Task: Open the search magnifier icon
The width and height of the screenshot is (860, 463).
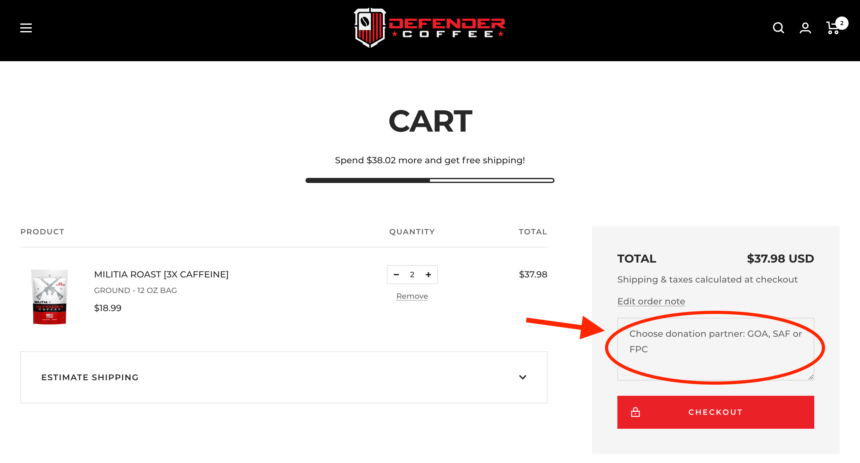Action: point(778,28)
